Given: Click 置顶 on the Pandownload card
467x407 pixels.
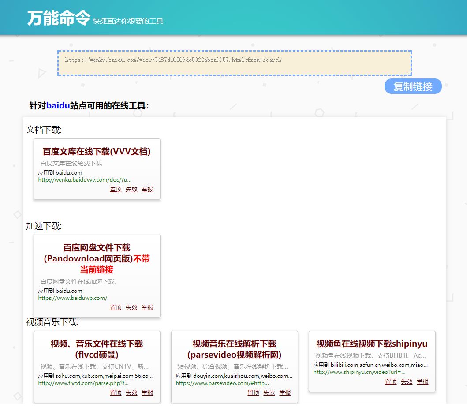Looking at the screenshot, I should tap(116, 307).
